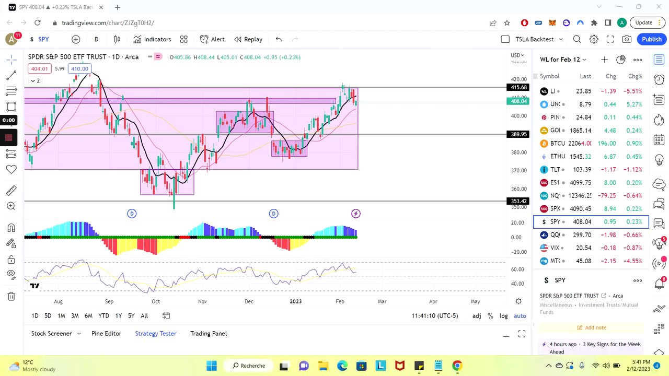Select the 3M time range
Viewport: 669px width, 376px height.
pos(75,315)
